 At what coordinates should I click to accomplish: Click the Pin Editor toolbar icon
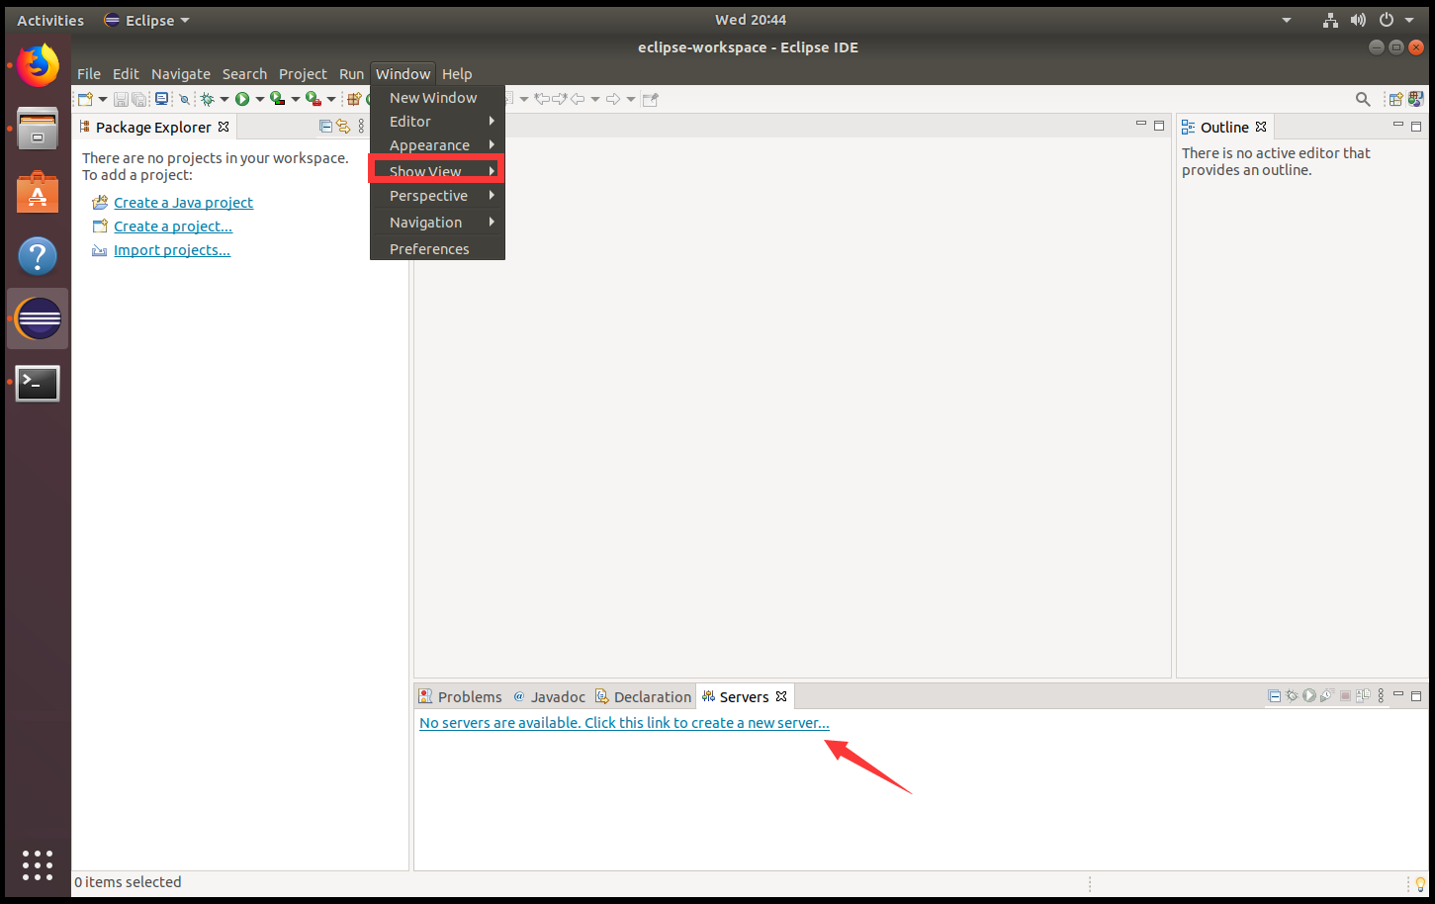tap(650, 99)
